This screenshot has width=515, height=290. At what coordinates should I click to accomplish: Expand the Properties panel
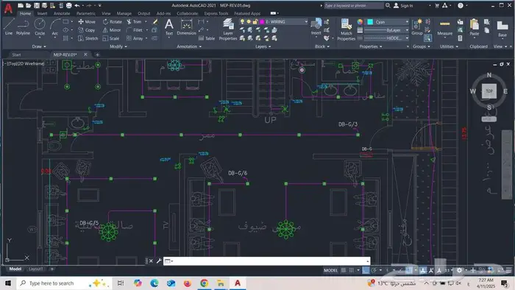[371, 46]
